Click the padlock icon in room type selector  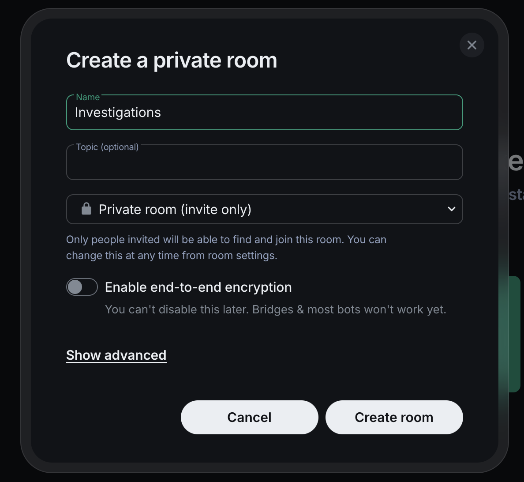coord(86,209)
